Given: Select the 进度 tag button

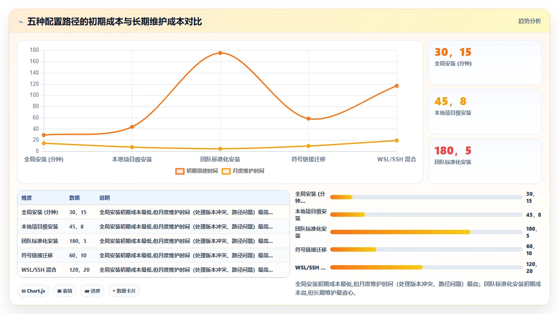Looking at the screenshot, I should (92, 291).
